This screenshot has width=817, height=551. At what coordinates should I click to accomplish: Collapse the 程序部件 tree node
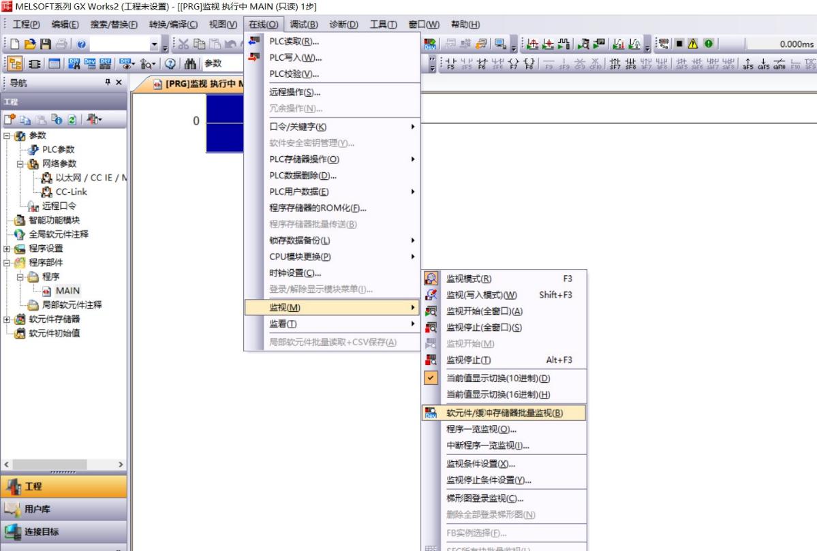pyautogui.click(x=7, y=262)
